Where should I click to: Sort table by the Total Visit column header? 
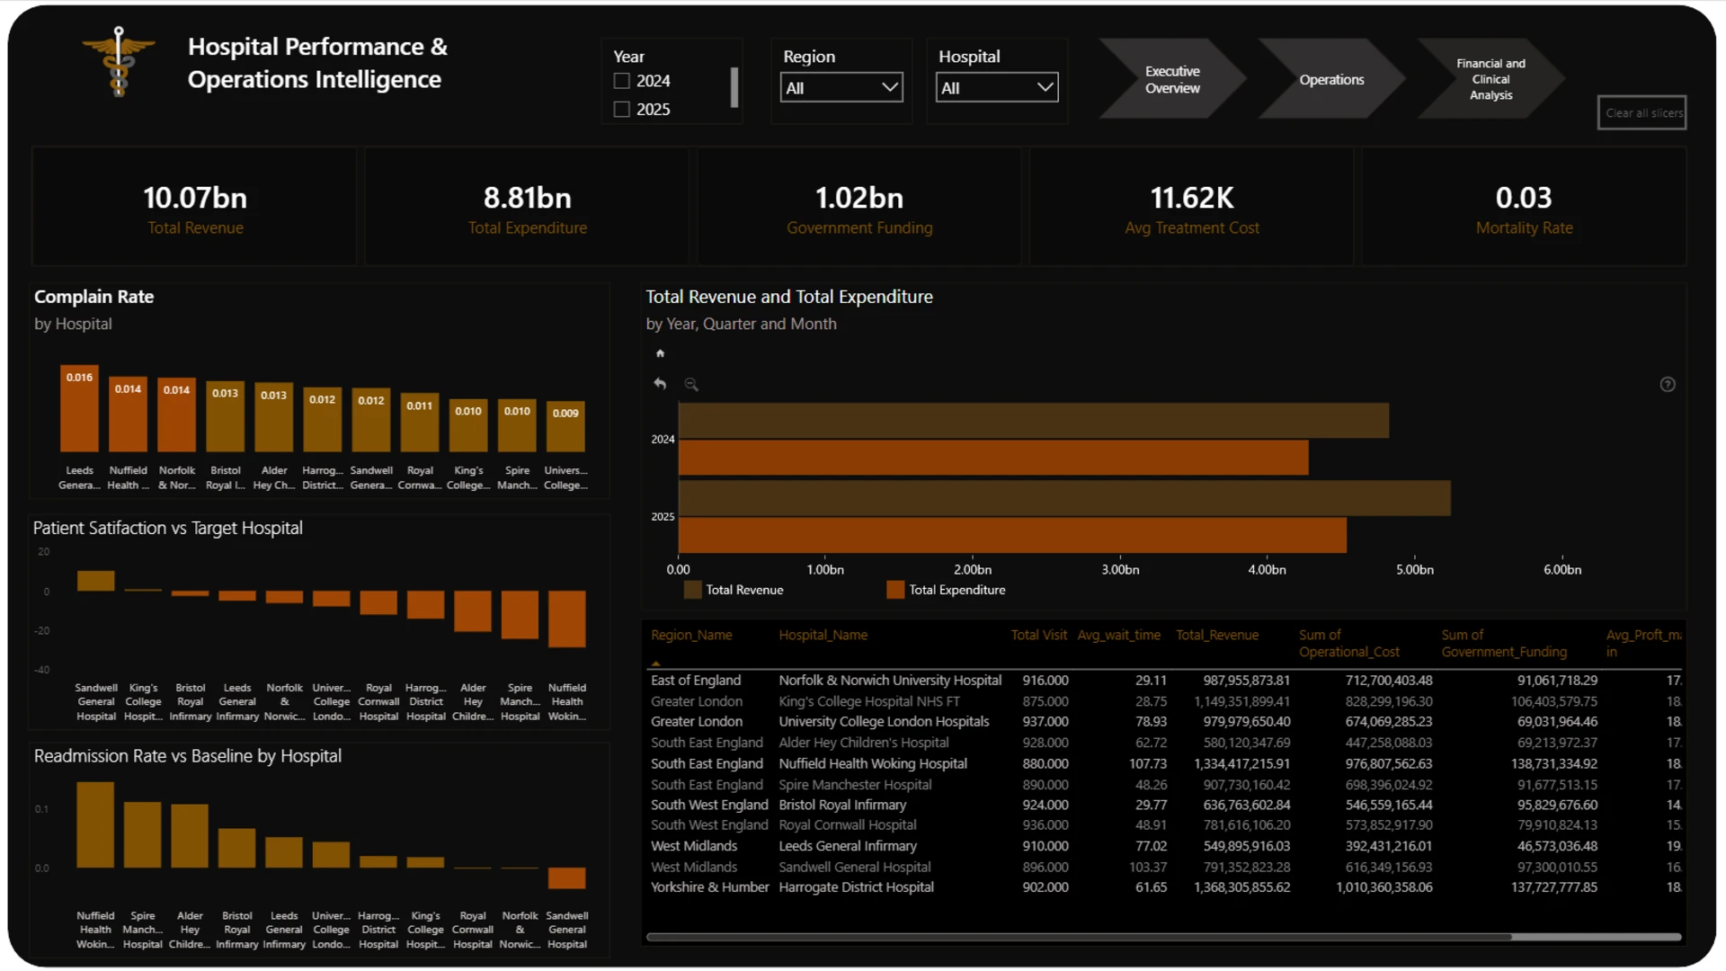click(x=1038, y=635)
